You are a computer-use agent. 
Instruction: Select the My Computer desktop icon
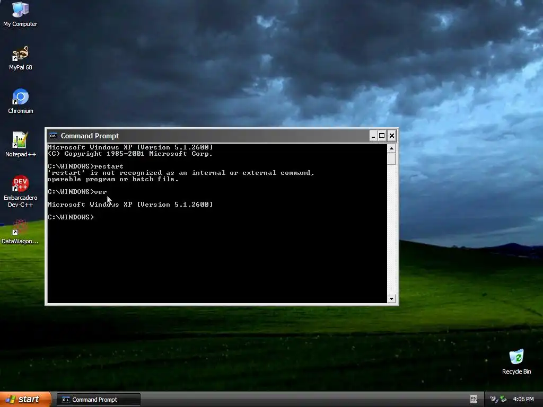pos(21,14)
